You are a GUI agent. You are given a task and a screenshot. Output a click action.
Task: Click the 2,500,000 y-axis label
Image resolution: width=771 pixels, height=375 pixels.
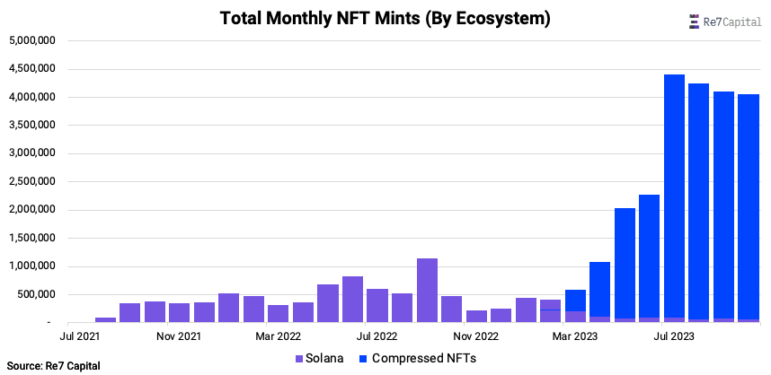pyautogui.click(x=33, y=182)
